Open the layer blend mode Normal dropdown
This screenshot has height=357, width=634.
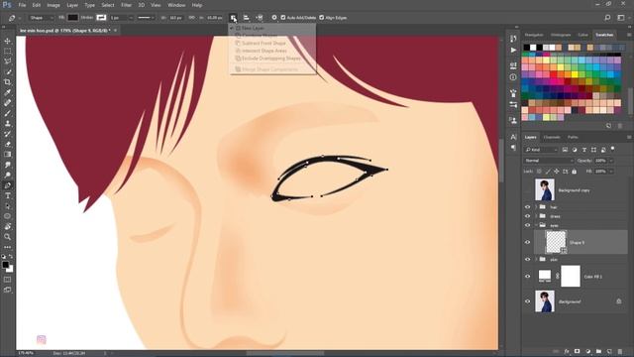(549, 161)
